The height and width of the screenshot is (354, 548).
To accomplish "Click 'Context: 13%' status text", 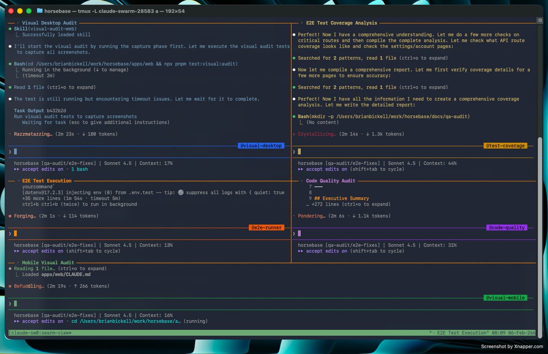I will (x=156, y=245).
